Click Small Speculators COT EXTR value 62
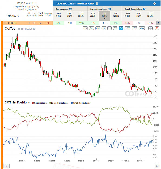This screenshot has height=169, width=161. [x=139, y=23]
